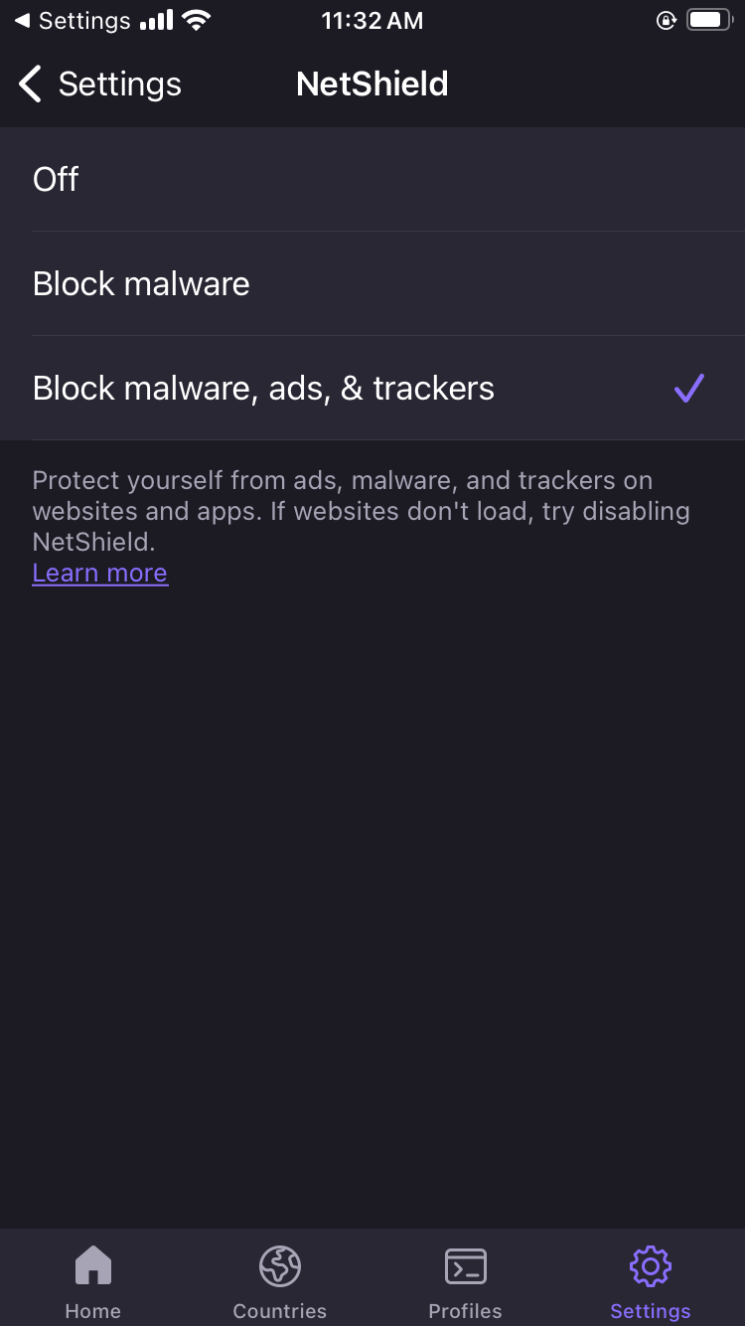Tap the purple checkmark on selected option
This screenshot has height=1326, width=745.
pos(688,388)
